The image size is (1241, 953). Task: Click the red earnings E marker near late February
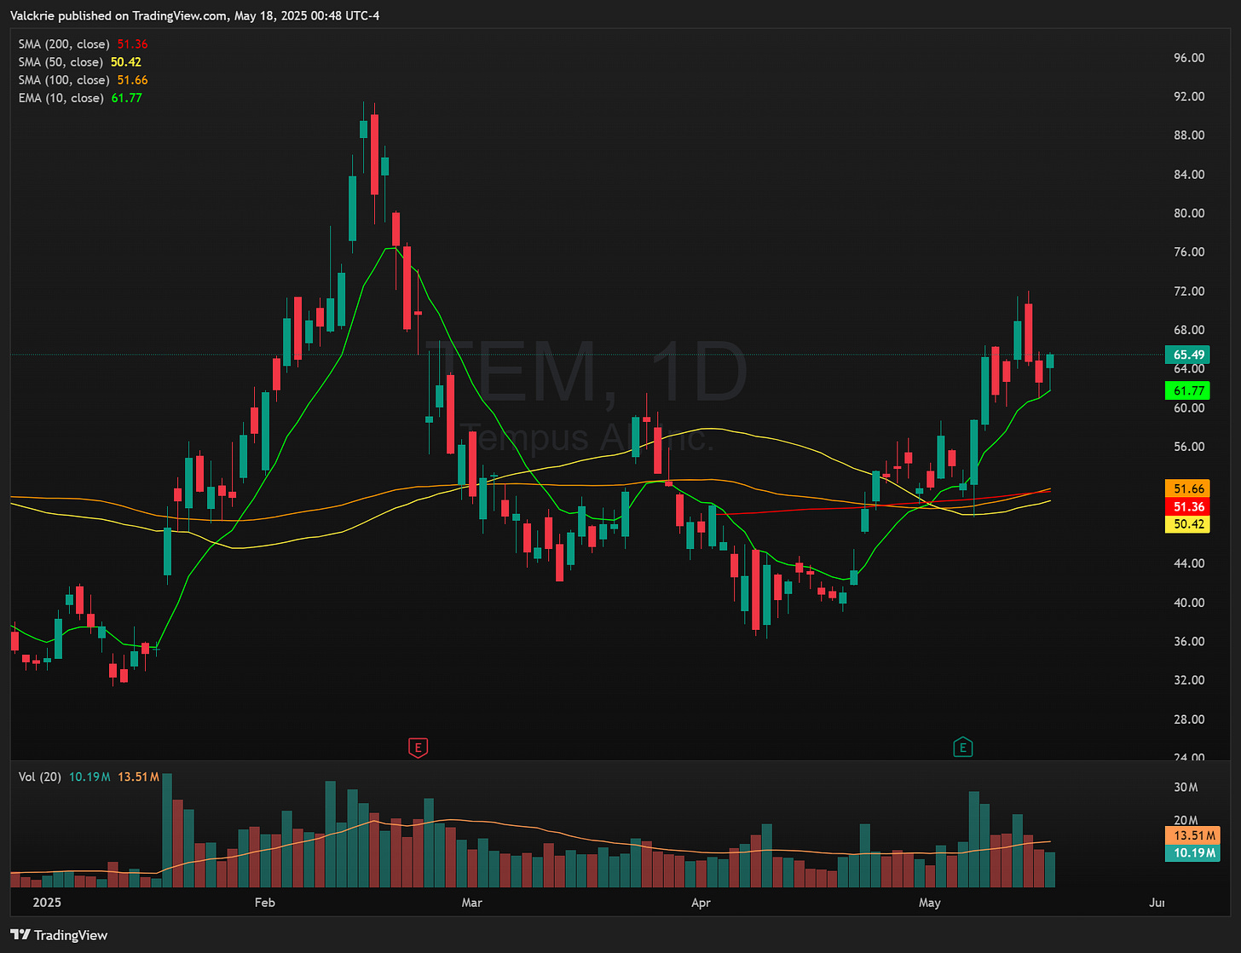click(418, 748)
